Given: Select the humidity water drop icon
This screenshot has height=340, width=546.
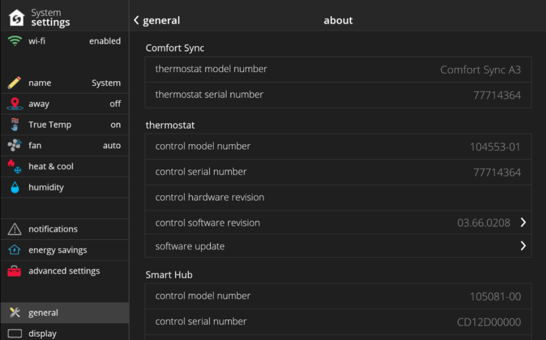Looking at the screenshot, I should pyautogui.click(x=15, y=187).
